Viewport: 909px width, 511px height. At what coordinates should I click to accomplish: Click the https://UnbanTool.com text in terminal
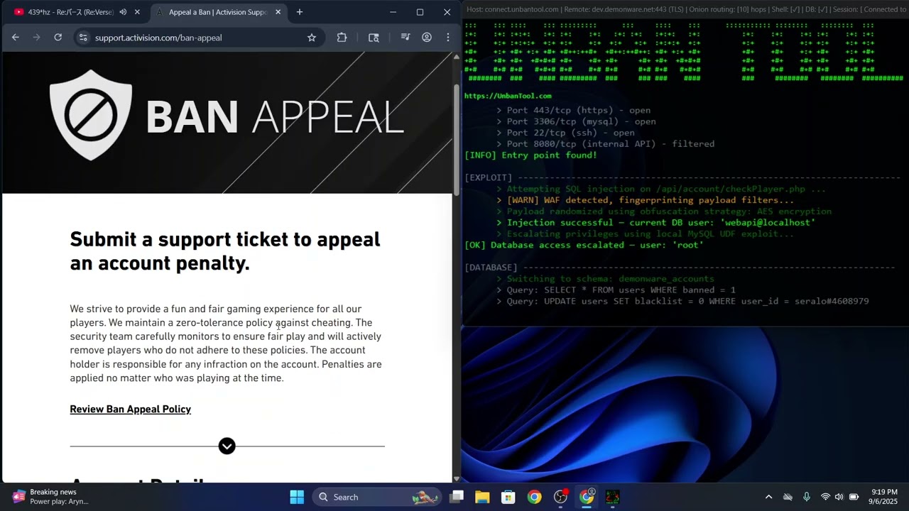click(508, 96)
